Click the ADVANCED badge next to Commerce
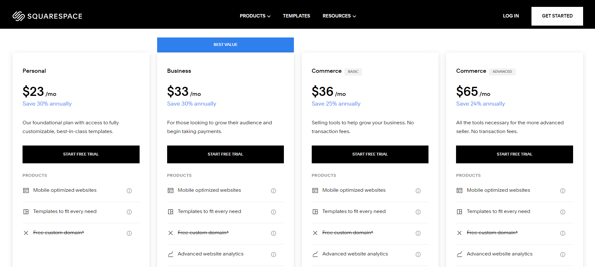 tap(502, 72)
